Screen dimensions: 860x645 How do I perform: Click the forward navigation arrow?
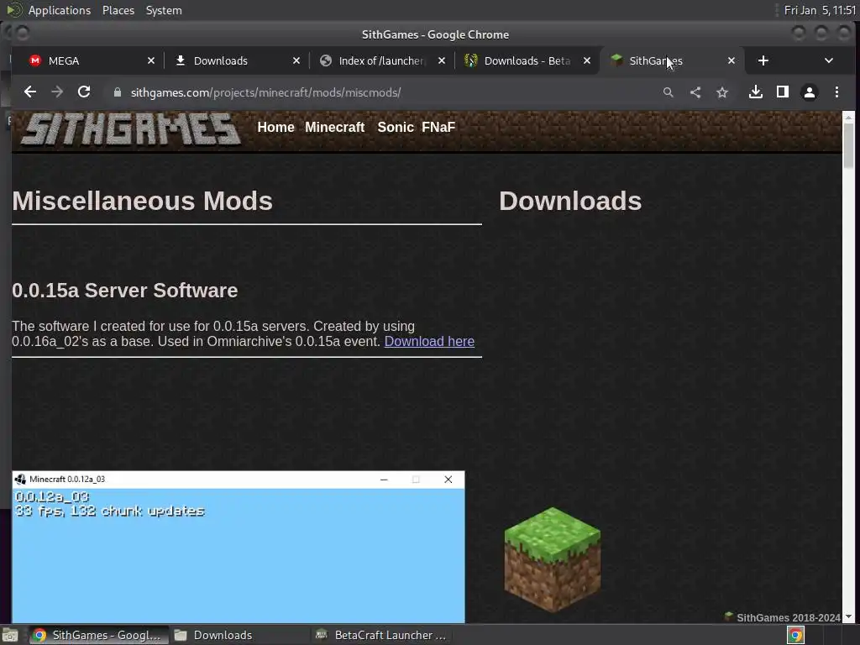tap(57, 92)
